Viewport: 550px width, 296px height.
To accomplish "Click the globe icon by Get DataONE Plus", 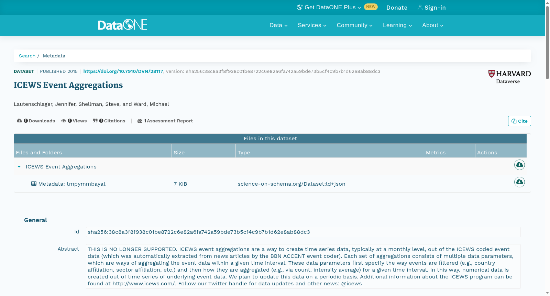I will pos(300,7).
